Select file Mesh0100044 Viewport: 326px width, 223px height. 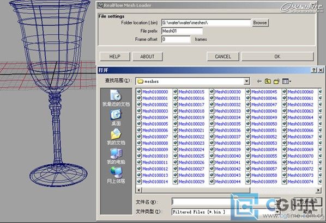(228, 182)
